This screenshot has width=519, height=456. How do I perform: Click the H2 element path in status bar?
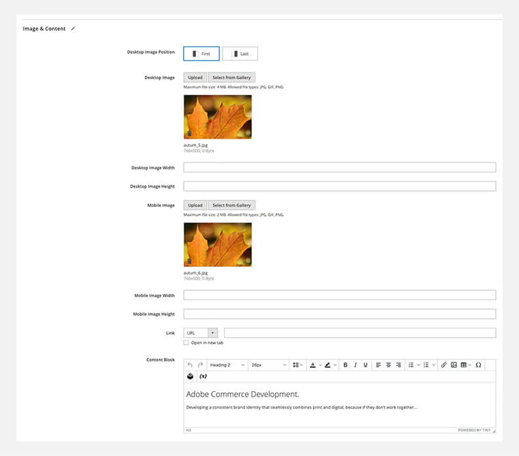pos(188,430)
